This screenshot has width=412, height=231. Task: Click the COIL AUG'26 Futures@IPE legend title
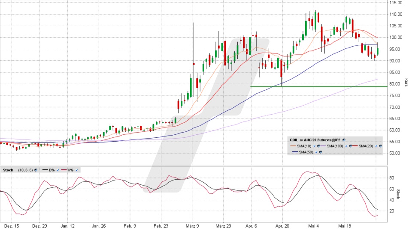tap(315, 140)
